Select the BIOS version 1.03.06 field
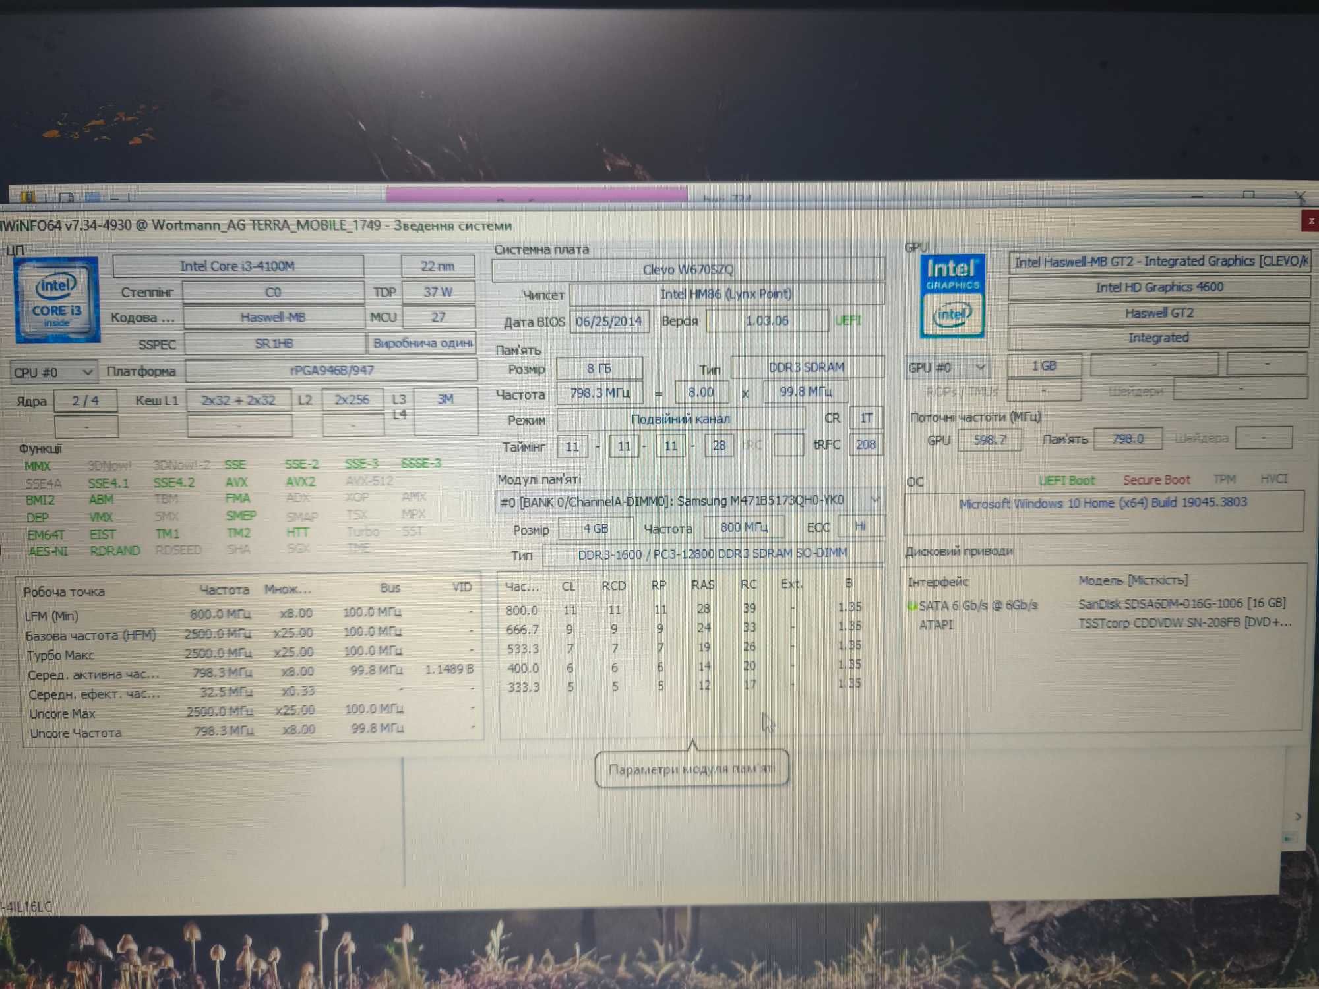 pyautogui.click(x=767, y=321)
